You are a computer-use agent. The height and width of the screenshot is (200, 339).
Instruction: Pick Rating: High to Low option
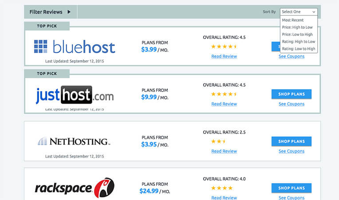point(299,42)
